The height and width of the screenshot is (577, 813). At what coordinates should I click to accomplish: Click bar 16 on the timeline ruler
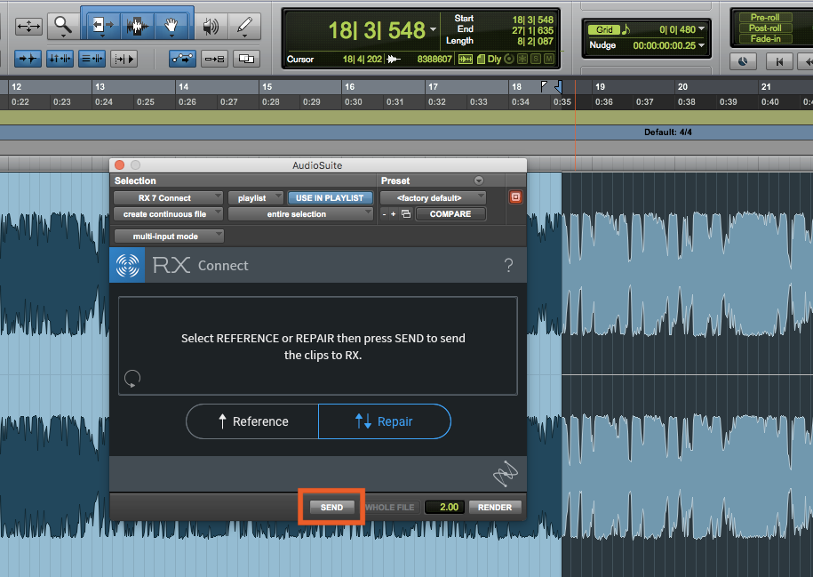pyautogui.click(x=350, y=86)
